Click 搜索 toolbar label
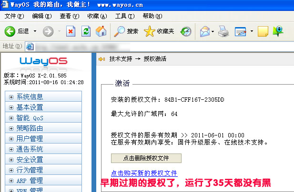This screenshot has width=294, height=192. pyautogui.click(x=132, y=31)
